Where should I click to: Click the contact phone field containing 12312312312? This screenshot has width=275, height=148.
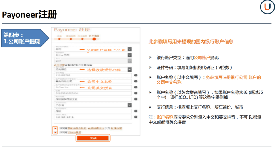pyautogui.click(x=93, y=117)
